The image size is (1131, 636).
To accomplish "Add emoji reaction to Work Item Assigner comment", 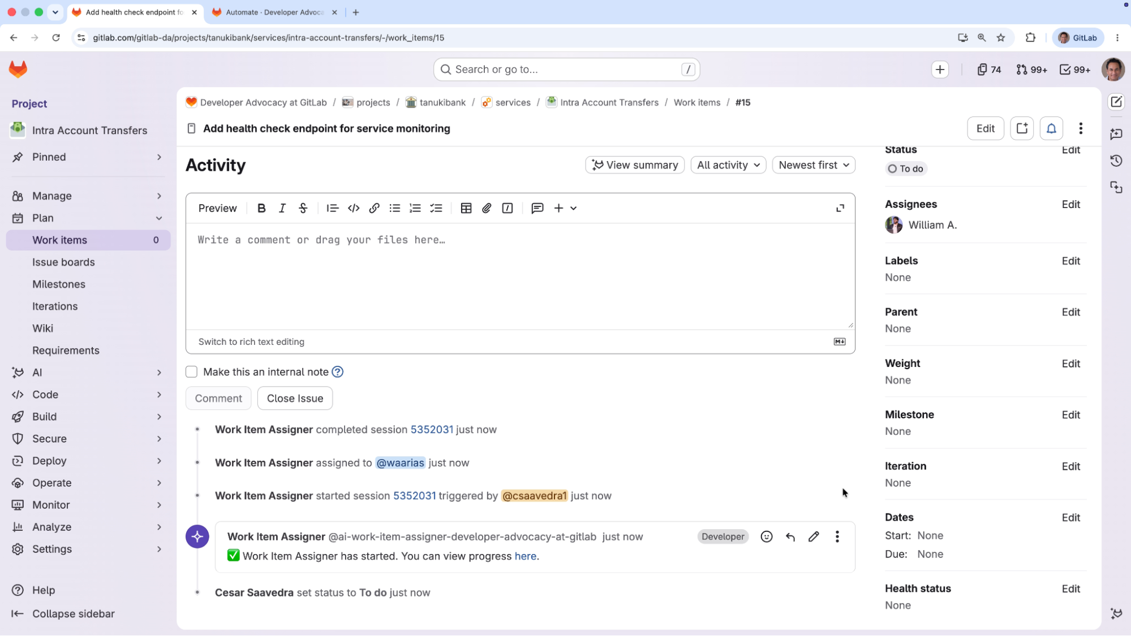I will point(767,537).
